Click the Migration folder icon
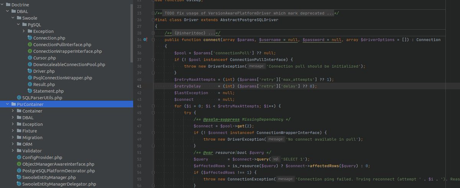The image size is (460, 188). coord(20,138)
